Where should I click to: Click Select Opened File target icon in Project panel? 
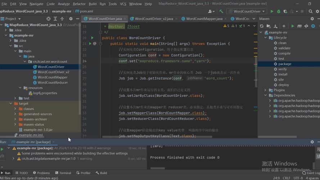click(x=49, y=19)
